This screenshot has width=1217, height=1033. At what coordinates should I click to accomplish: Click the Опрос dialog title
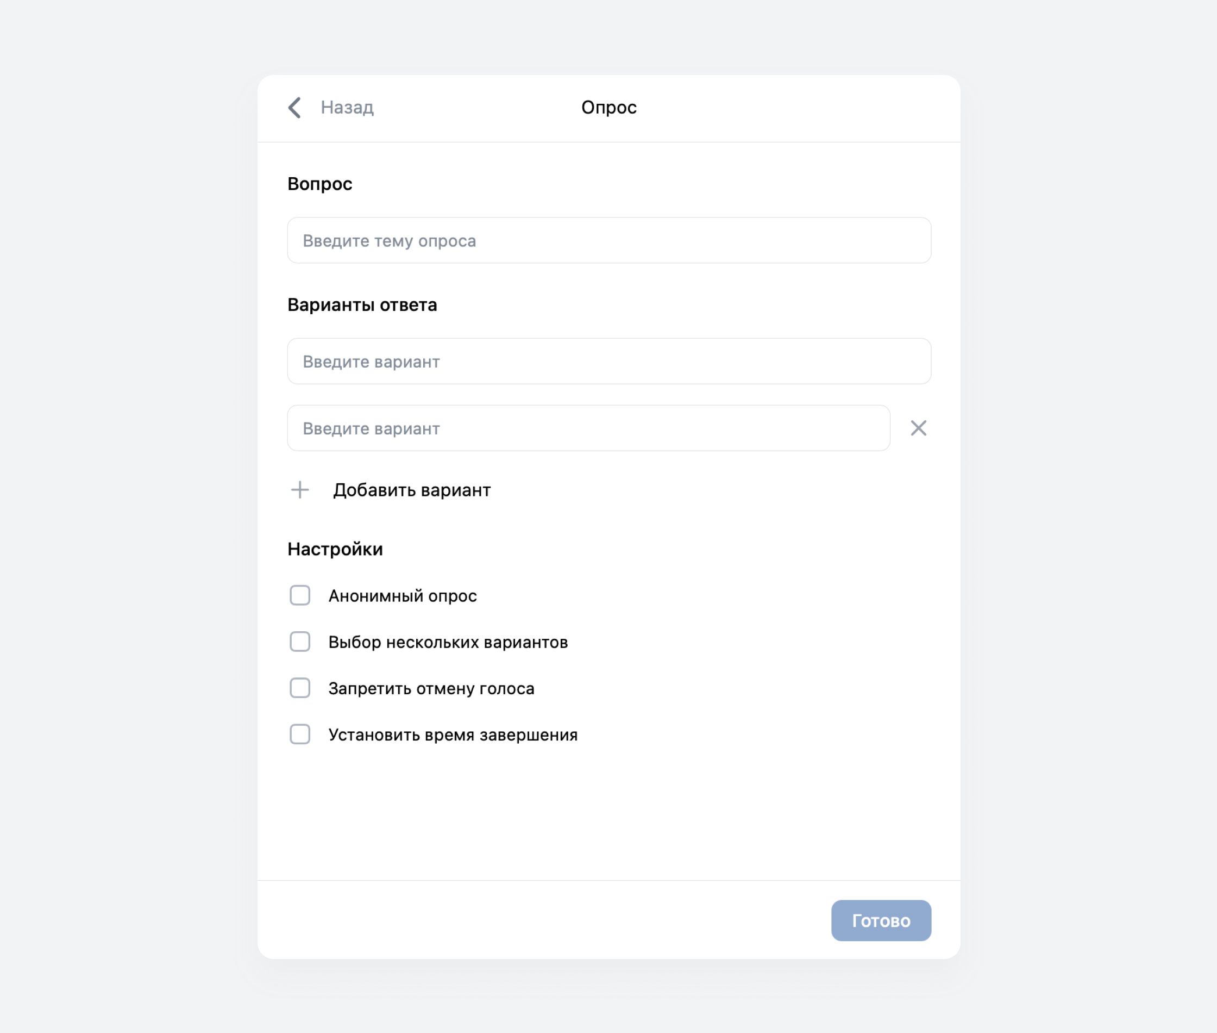pos(608,108)
